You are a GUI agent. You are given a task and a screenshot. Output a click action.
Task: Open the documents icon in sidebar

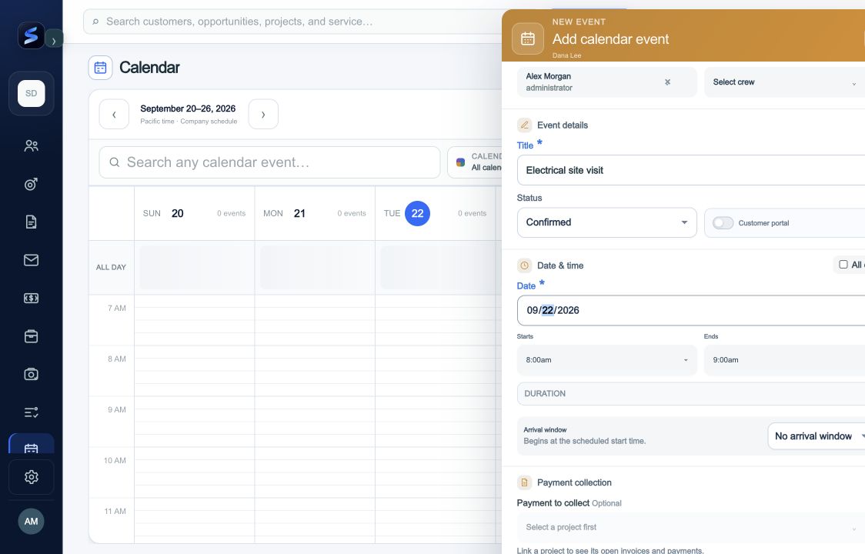(x=31, y=222)
